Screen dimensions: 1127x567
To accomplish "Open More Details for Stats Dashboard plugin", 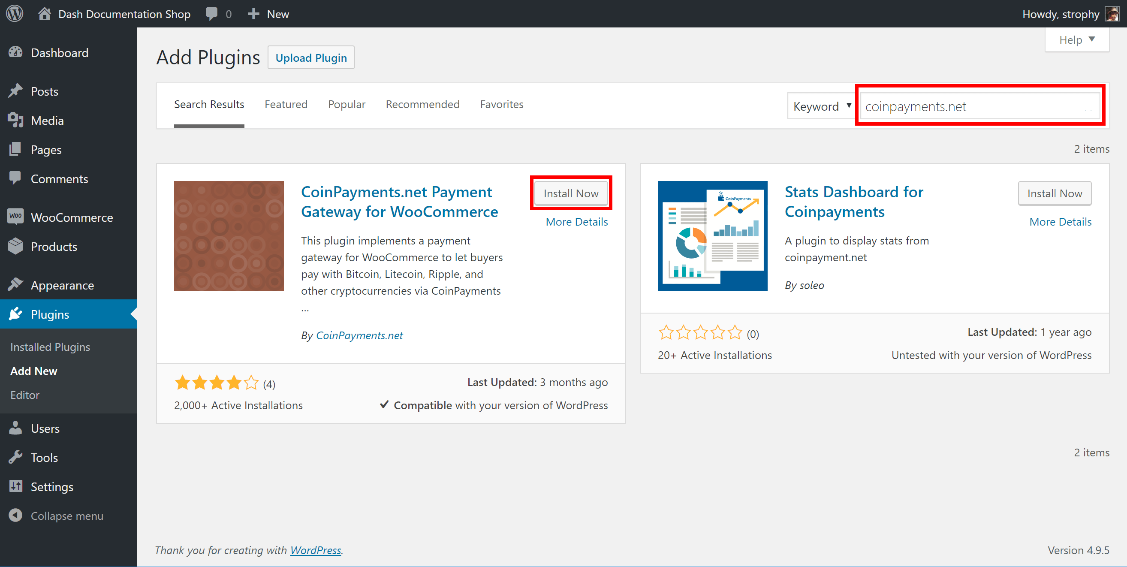I will tap(1060, 222).
